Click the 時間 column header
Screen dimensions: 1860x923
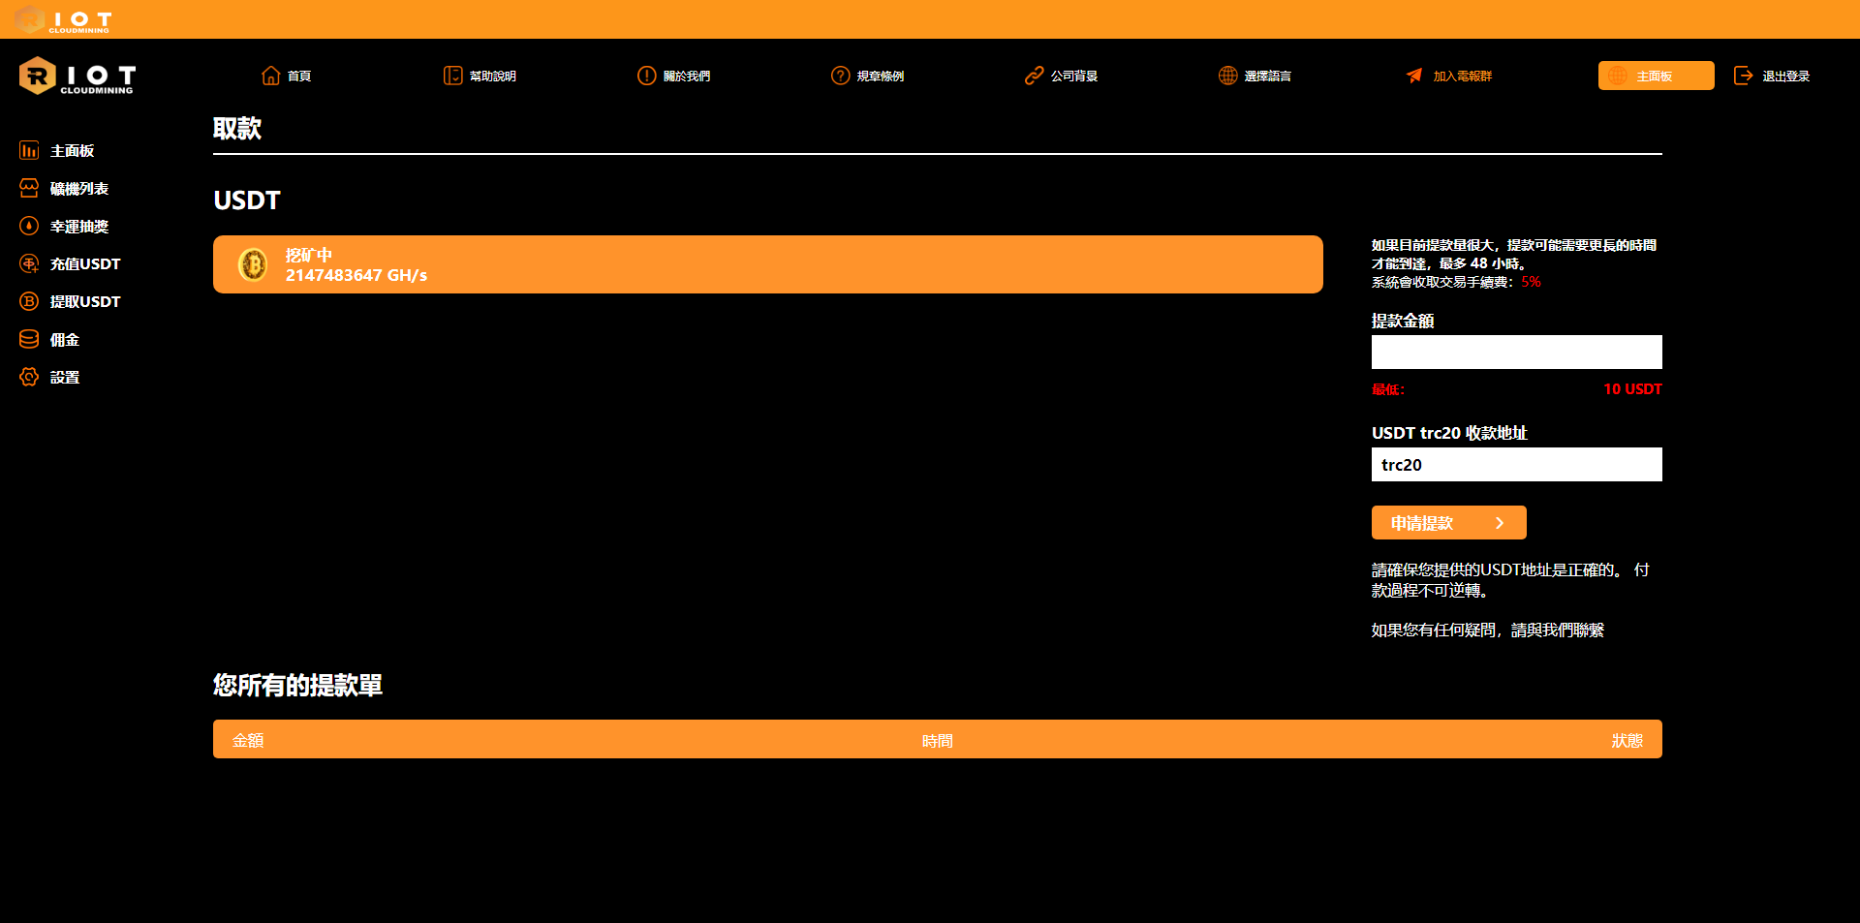pyautogui.click(x=938, y=741)
